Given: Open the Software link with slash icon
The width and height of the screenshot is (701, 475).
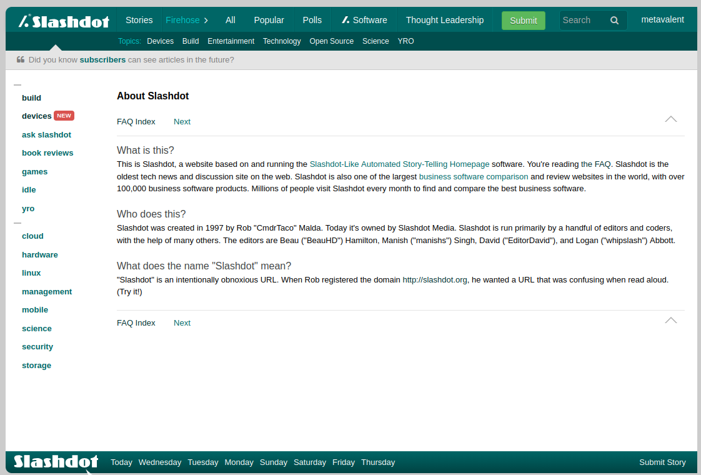Looking at the screenshot, I should pyautogui.click(x=364, y=20).
